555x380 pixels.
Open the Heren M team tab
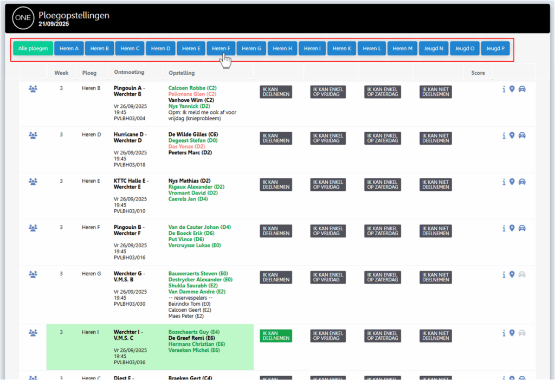click(x=402, y=48)
